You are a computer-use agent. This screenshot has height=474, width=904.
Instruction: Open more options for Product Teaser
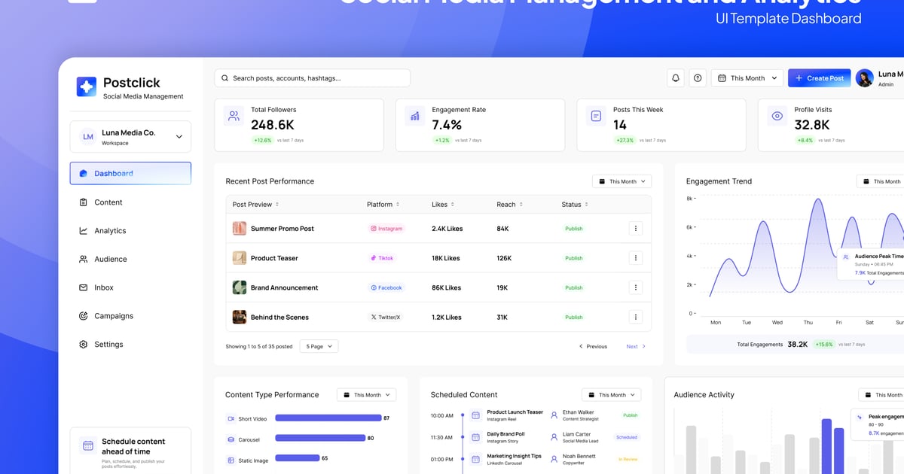636,258
